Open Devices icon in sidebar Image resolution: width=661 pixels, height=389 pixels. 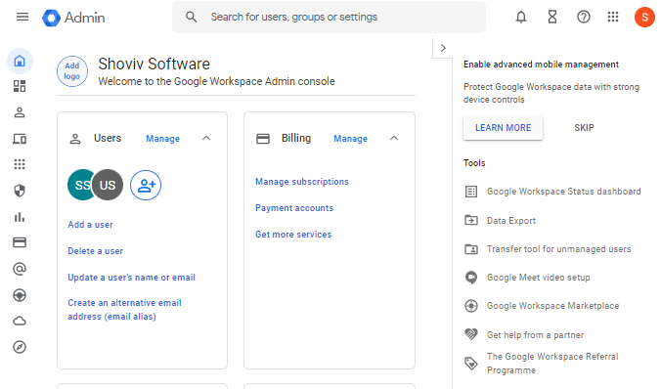20,139
